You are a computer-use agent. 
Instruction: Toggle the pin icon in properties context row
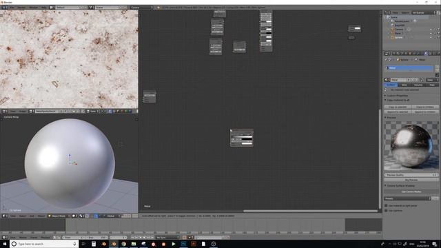(x=386, y=60)
